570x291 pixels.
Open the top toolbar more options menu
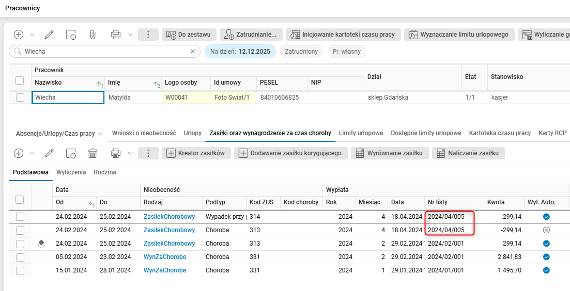(148, 35)
